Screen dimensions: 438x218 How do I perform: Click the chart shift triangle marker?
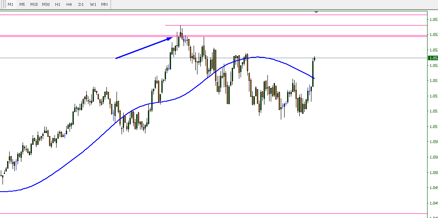coord(316,12)
